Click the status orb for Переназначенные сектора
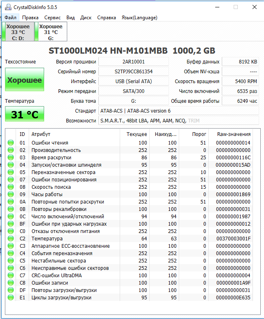This screenshot has width=264, height=319. (x=11, y=172)
